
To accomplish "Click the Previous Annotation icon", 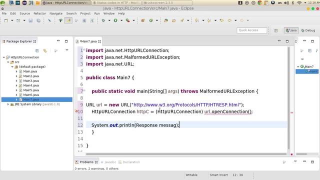I will [209, 20].
